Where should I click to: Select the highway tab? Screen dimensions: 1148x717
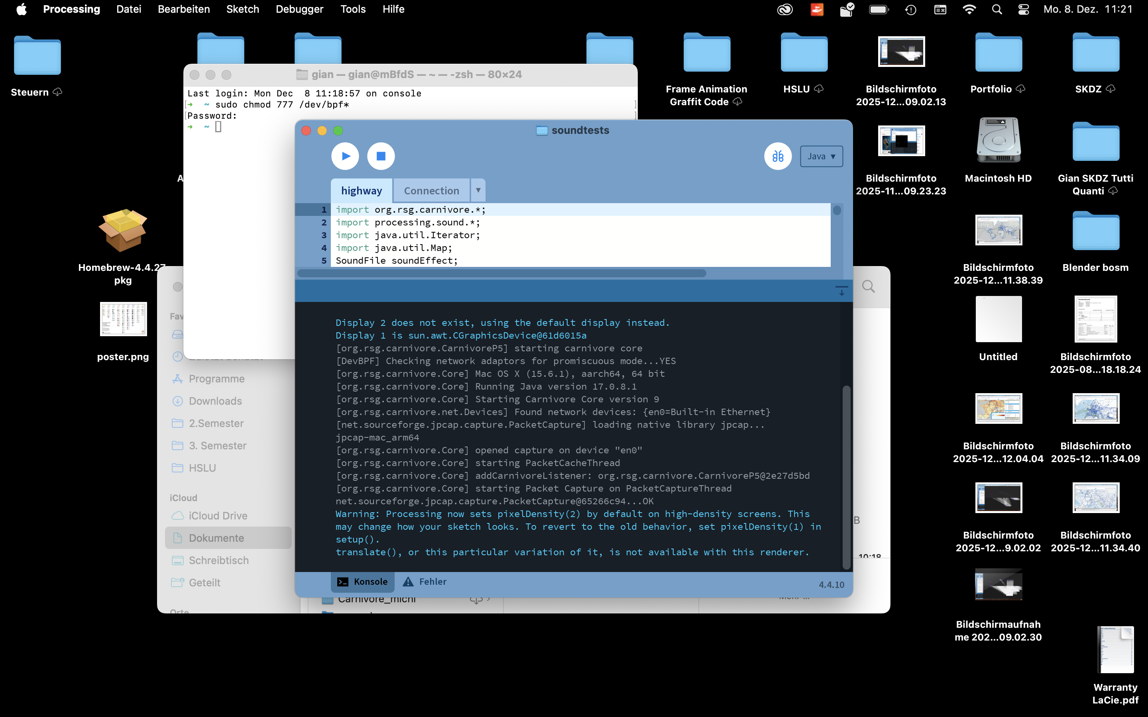coord(361,191)
